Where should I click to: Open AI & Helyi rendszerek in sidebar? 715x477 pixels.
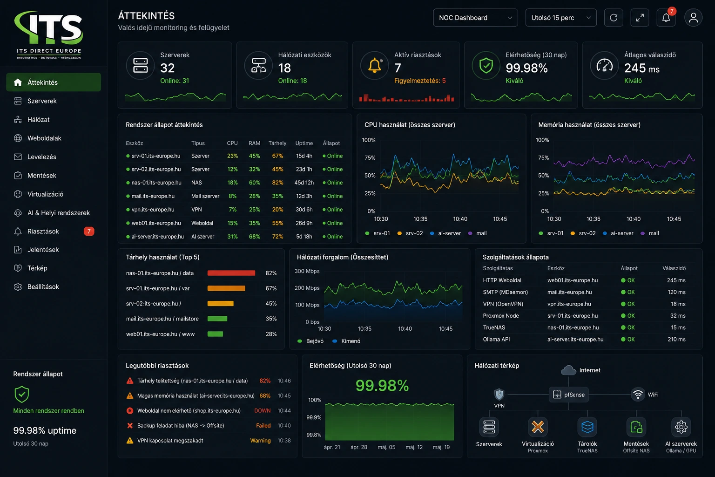coord(54,212)
